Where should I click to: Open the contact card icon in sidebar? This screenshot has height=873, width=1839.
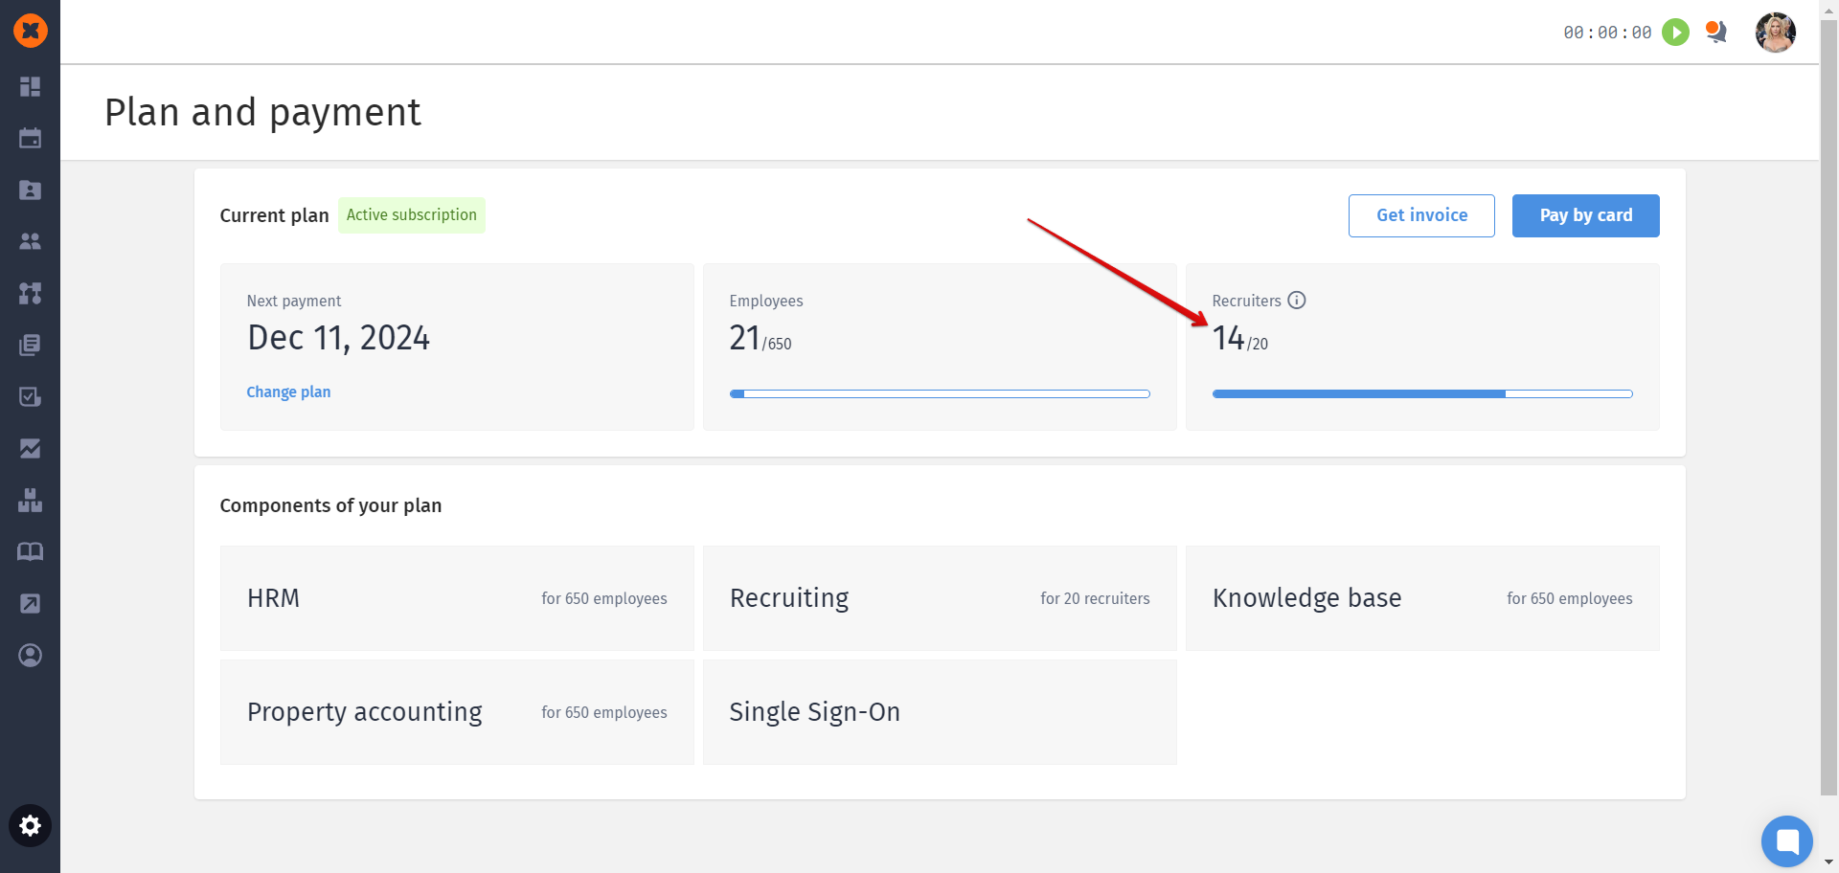pos(31,190)
